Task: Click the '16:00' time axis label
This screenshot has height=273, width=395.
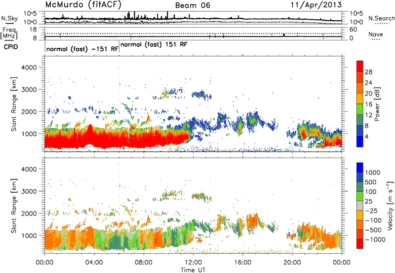Action: (242, 263)
